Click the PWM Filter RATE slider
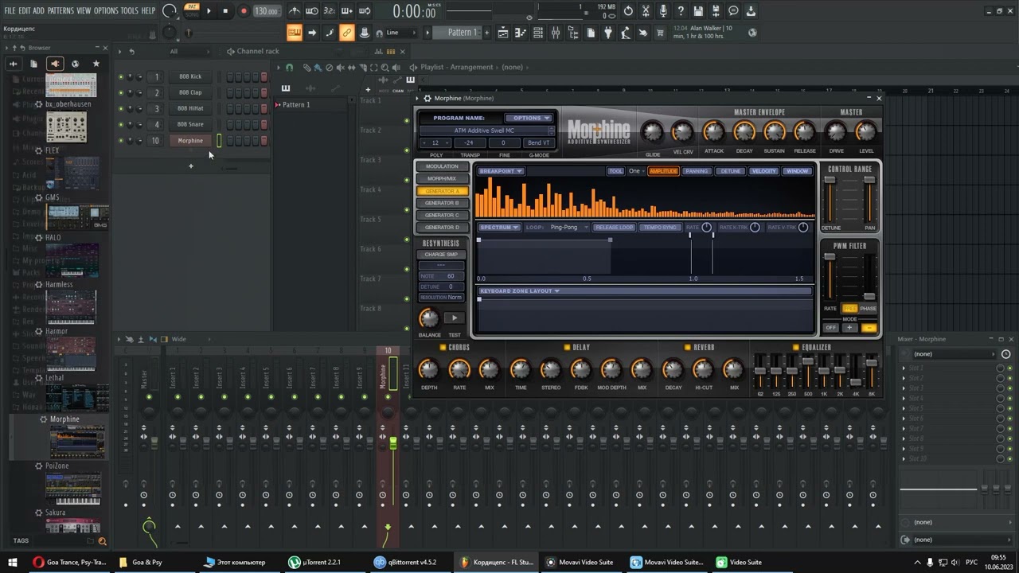Screen dimensions: 1019x573 (x=830, y=279)
